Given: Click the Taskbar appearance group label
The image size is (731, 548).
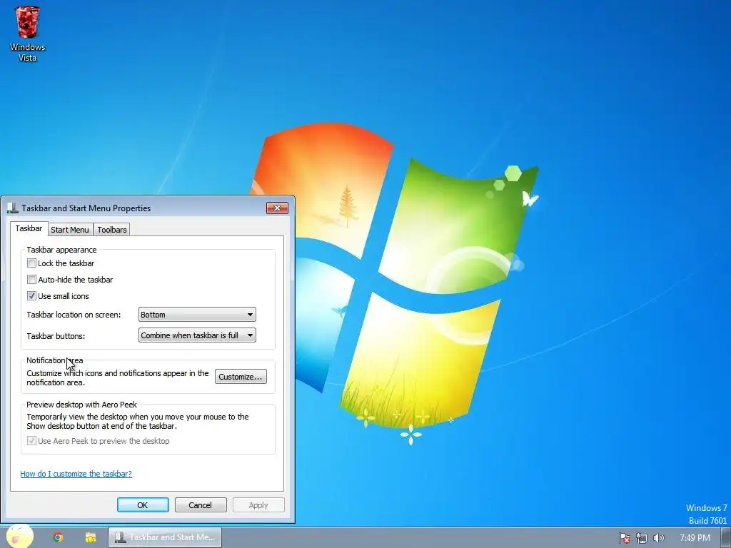Looking at the screenshot, I should 61,250.
